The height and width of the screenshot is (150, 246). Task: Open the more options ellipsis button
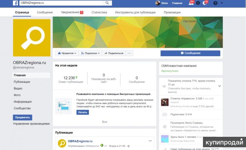pos(129,53)
